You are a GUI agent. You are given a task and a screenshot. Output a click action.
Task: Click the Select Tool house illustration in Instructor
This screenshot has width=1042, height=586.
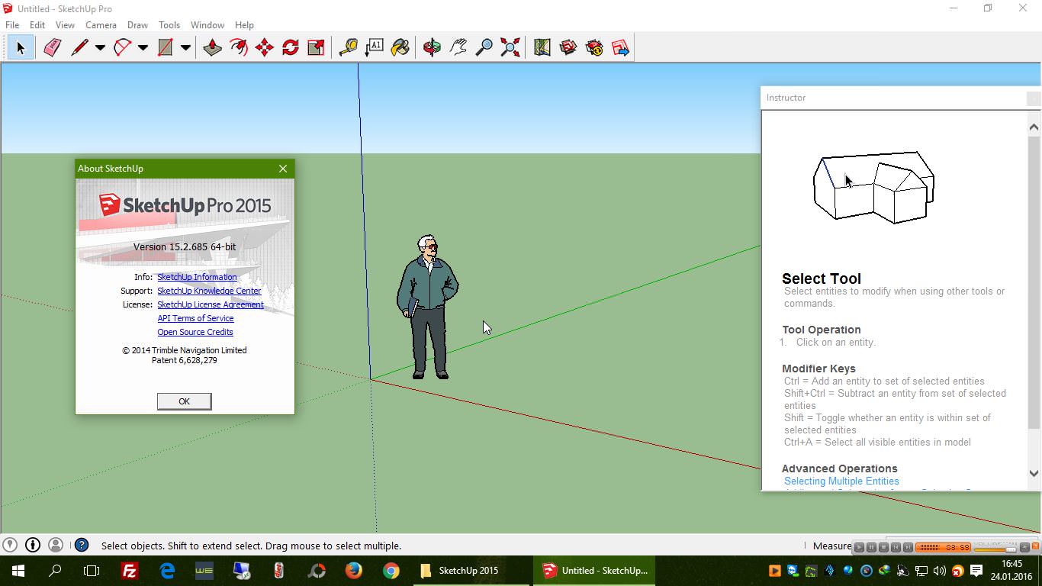(x=873, y=187)
